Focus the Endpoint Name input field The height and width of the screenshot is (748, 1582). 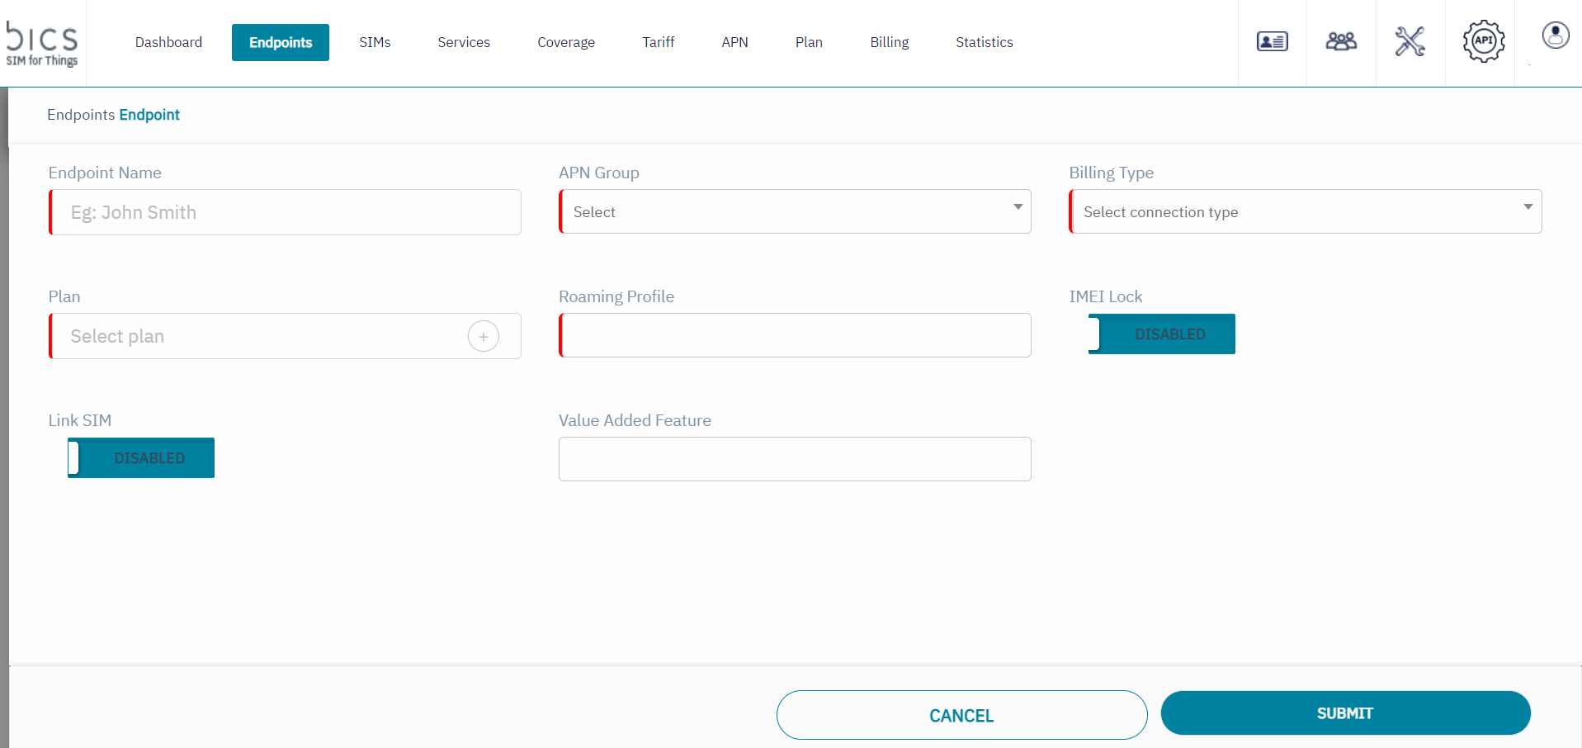click(x=286, y=212)
